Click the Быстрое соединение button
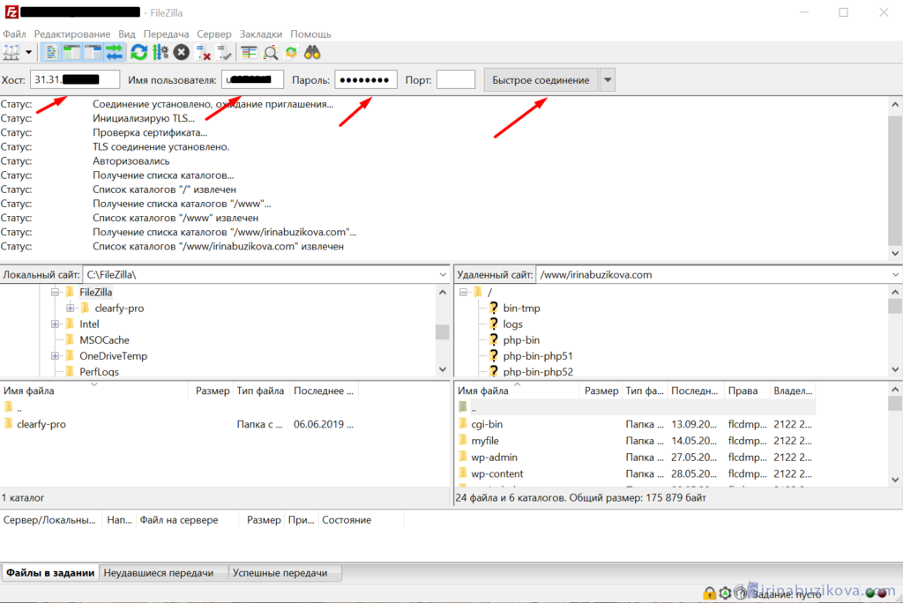The height and width of the screenshot is (603, 903). point(541,80)
